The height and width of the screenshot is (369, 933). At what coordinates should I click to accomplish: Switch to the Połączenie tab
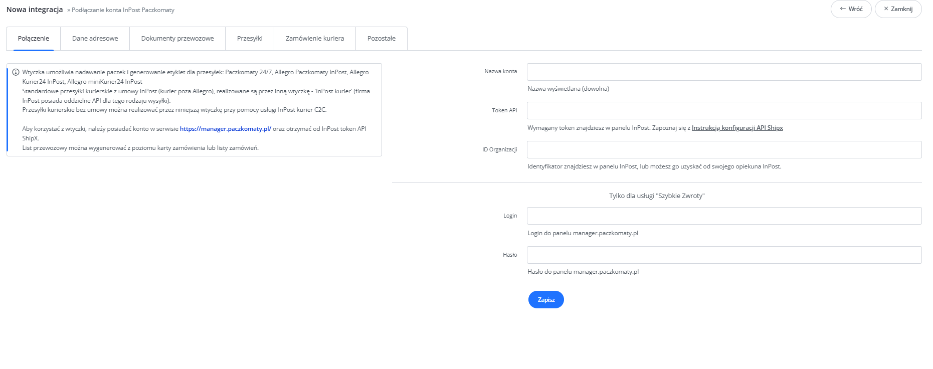click(x=34, y=39)
